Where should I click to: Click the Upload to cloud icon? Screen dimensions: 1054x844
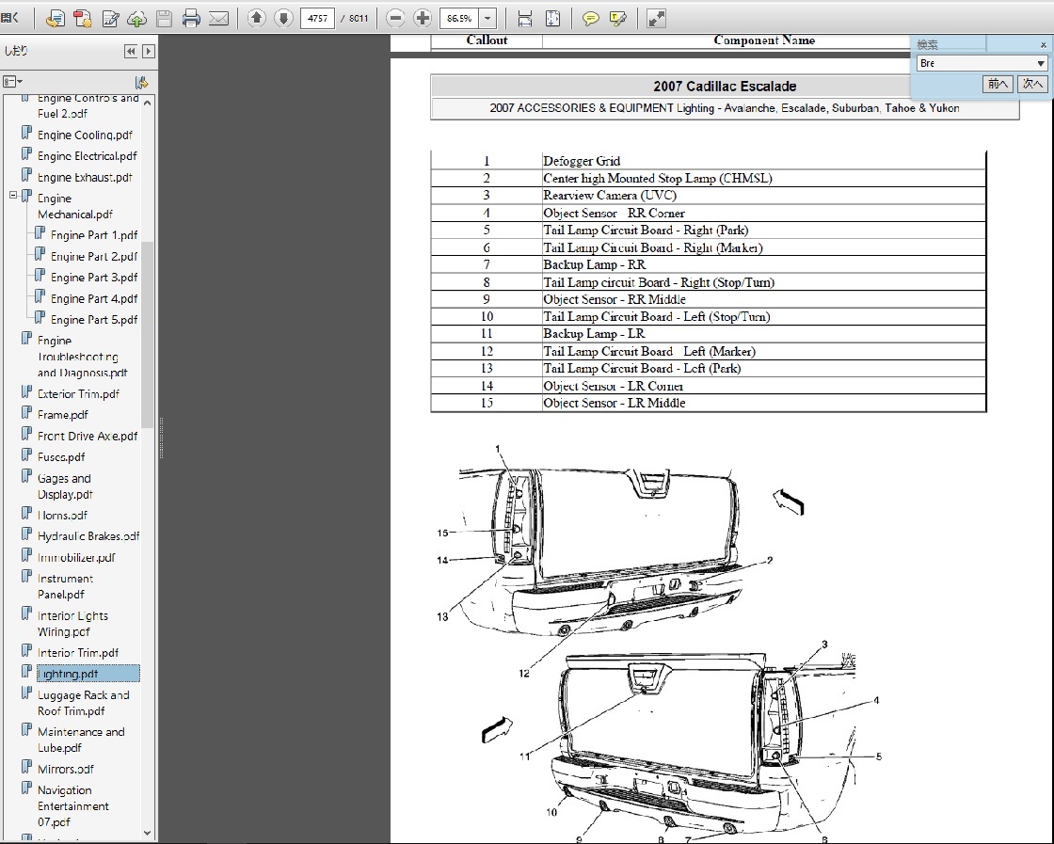[x=137, y=18]
